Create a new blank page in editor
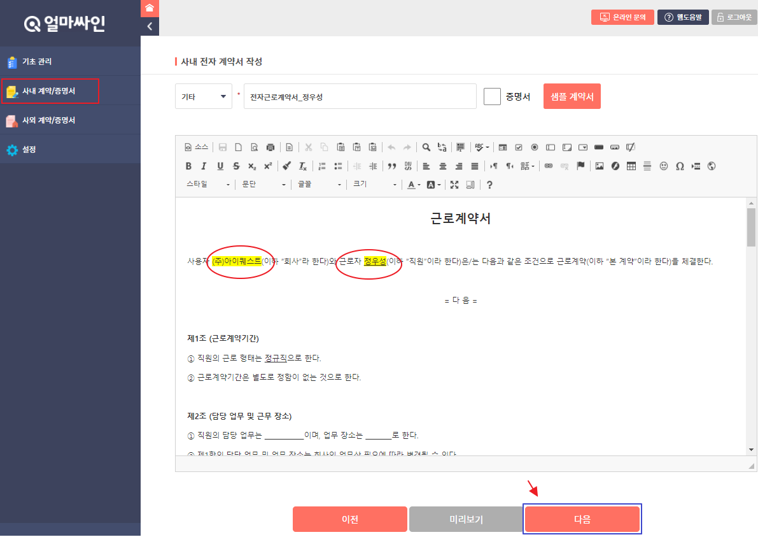Screen dimensions: 758x537 click(238, 147)
